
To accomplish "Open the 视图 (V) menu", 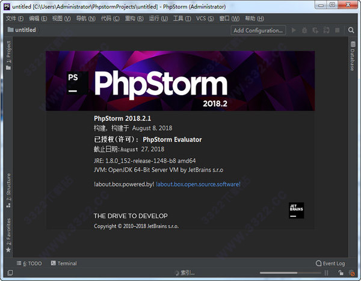I will 61,19.
